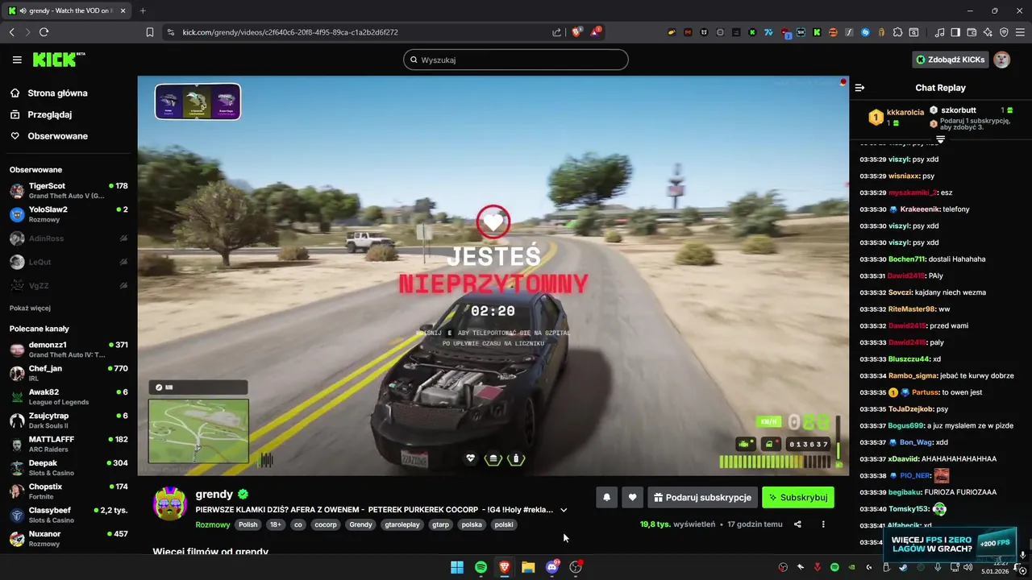Expand the stream title chevron
This screenshot has width=1032, height=580.
564,510
